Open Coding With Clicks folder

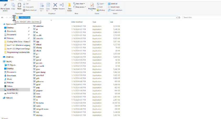pos(19,42)
